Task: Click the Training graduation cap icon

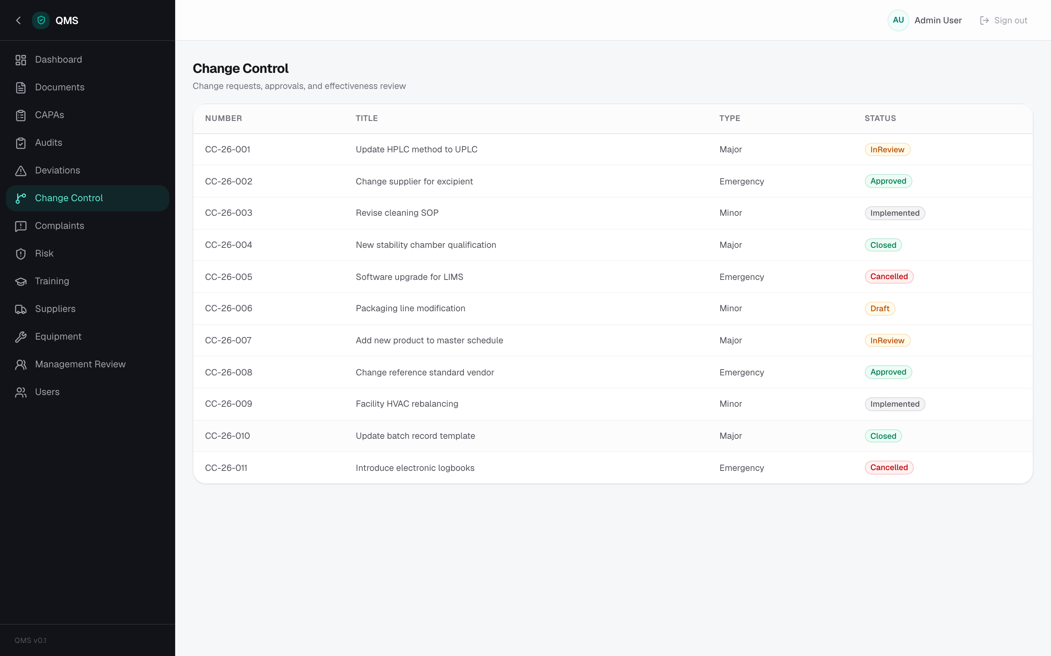Action: 21,282
